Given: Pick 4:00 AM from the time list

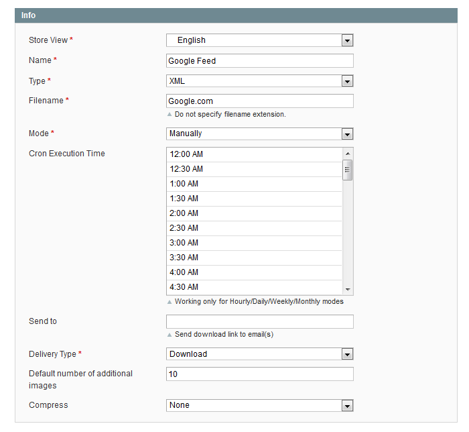Looking at the screenshot, I should [254, 272].
